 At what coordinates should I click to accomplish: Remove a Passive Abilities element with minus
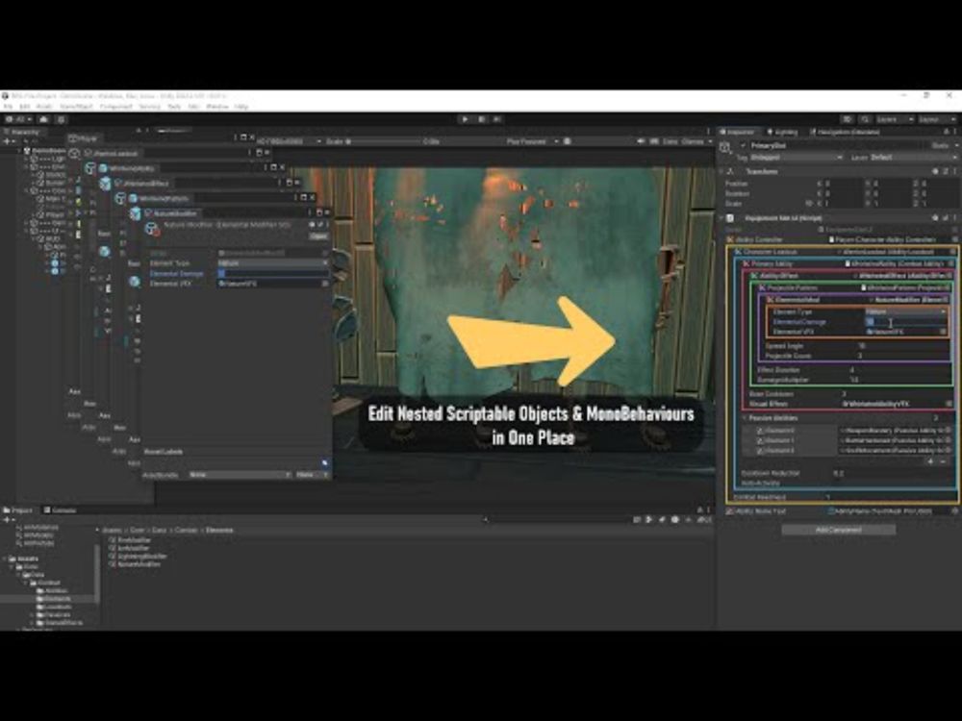(x=943, y=461)
